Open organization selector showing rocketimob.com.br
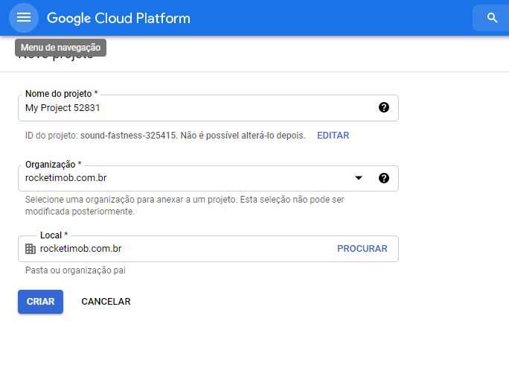509x371 pixels. coord(186,178)
